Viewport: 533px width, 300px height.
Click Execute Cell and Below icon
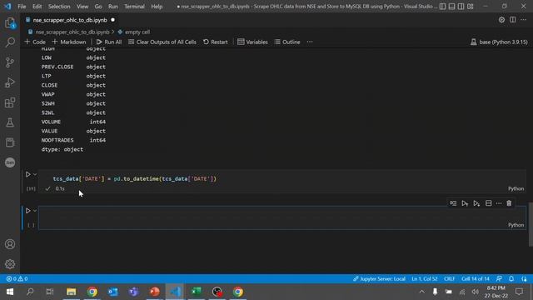click(x=476, y=203)
